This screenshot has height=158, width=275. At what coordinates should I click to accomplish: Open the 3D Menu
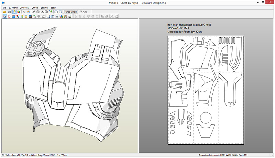coord(13,8)
